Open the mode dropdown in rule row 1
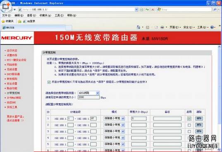Image resolution: width=222 pixels, height=152 pixels. 114,118
